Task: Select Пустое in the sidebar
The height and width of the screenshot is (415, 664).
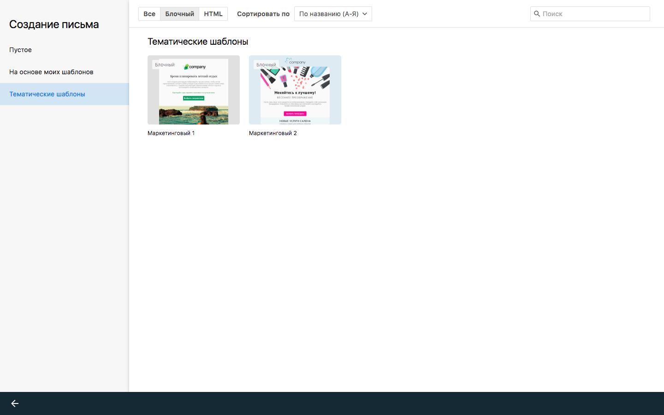Action: coord(65,50)
